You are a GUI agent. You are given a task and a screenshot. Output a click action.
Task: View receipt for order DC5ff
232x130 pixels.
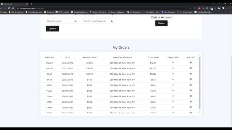click(191, 74)
